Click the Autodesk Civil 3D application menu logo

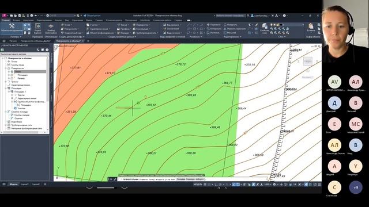(4, 16)
